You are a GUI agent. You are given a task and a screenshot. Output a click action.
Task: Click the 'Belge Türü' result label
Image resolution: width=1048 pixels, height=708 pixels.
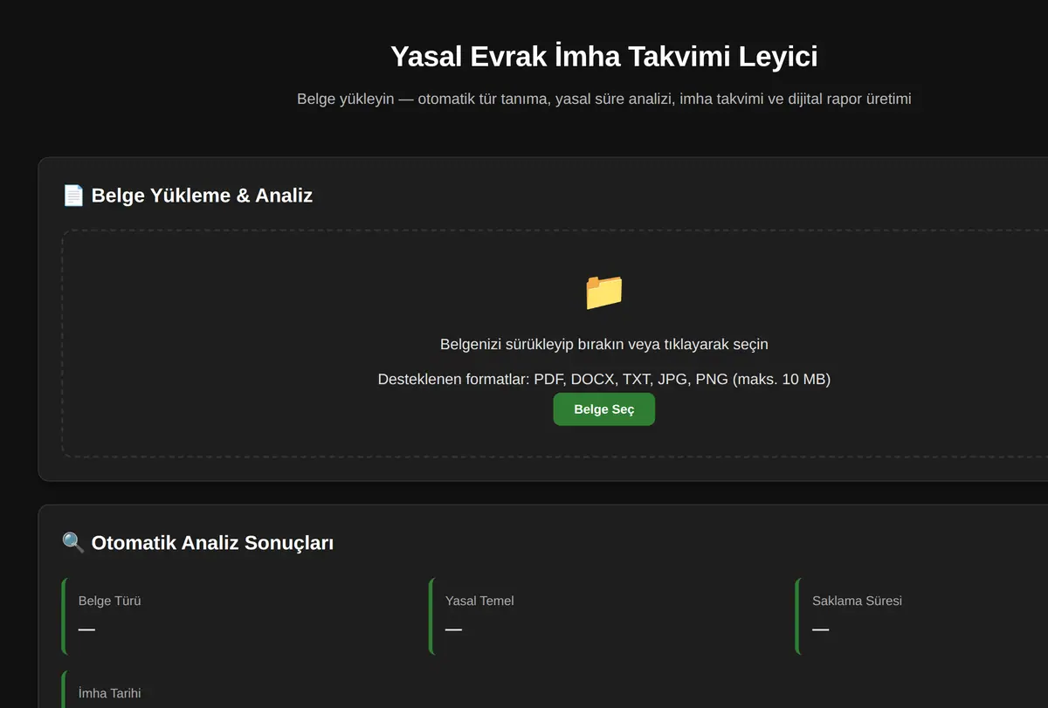point(110,601)
